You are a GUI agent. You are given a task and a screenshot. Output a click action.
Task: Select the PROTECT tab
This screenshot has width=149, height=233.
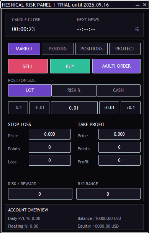tap(125, 49)
